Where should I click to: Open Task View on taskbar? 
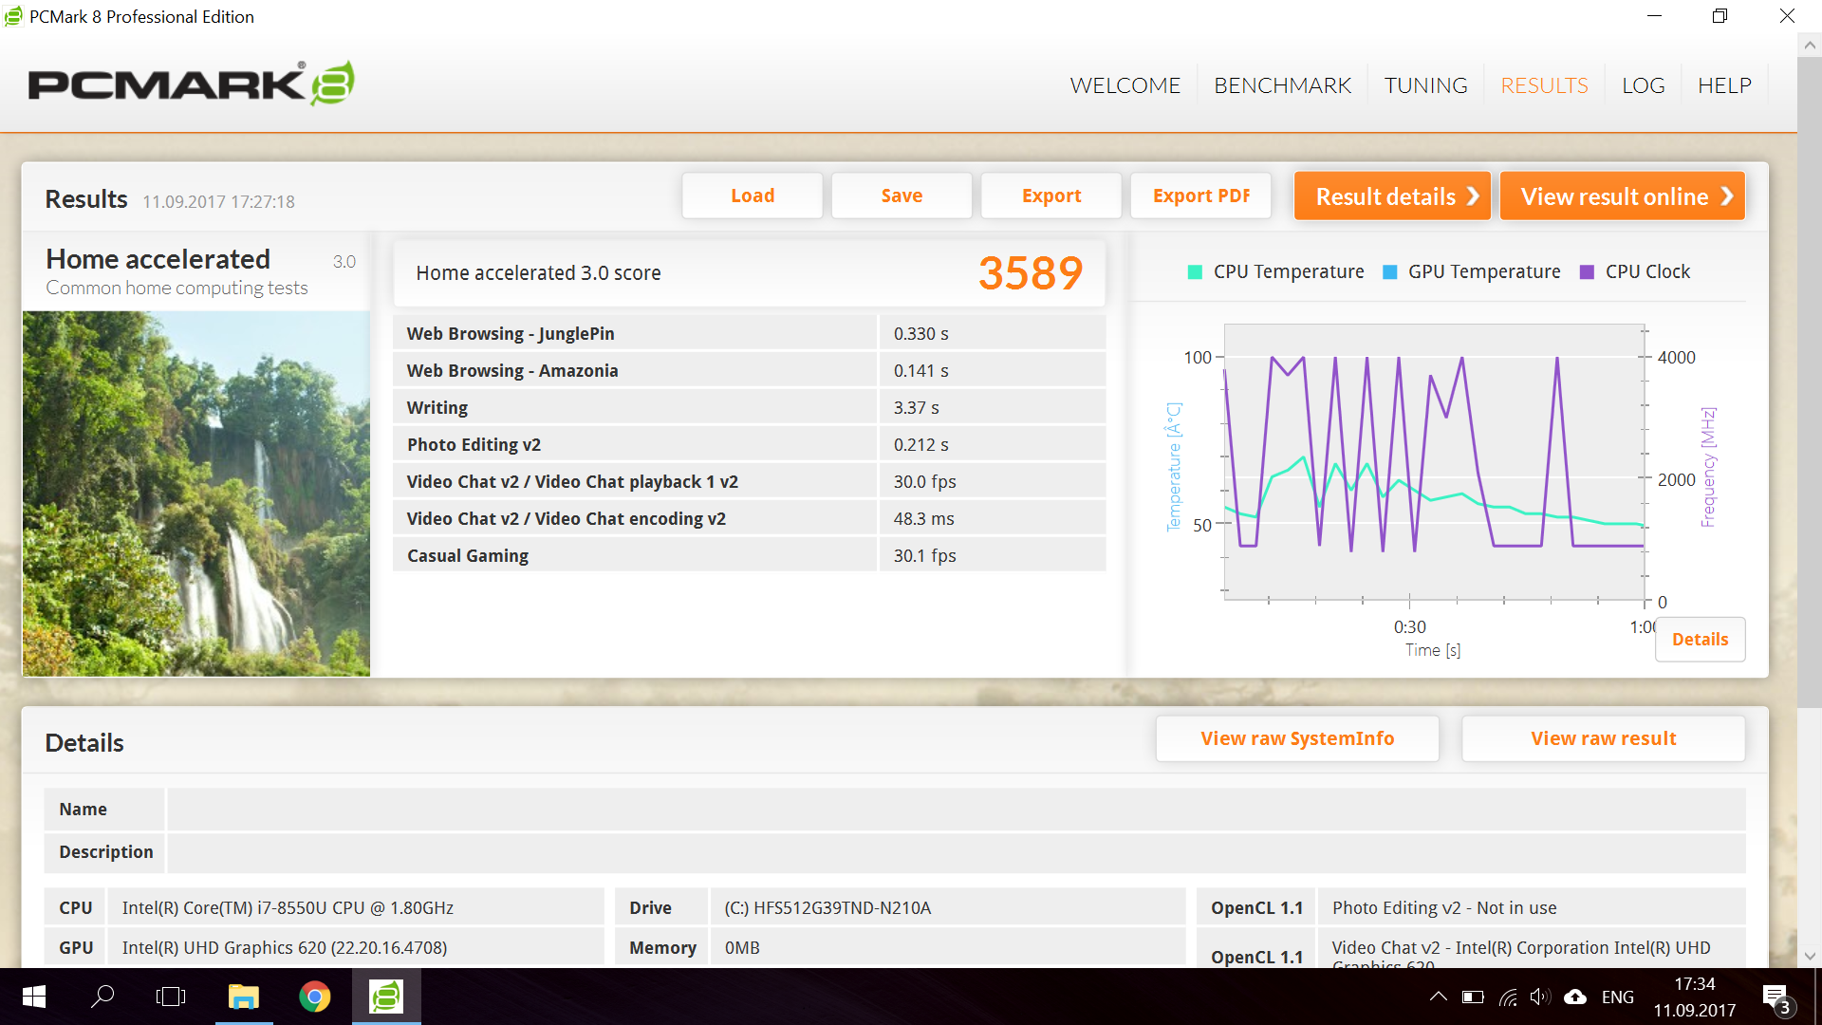(x=171, y=997)
